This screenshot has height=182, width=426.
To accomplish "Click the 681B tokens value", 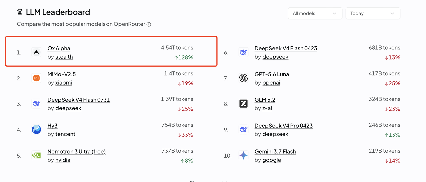I will click(x=385, y=48).
